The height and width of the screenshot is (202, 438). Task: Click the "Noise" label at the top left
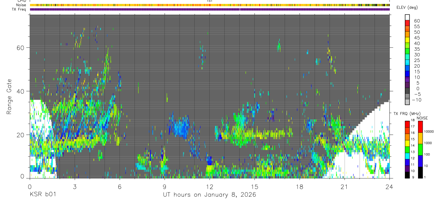pos(21,5)
